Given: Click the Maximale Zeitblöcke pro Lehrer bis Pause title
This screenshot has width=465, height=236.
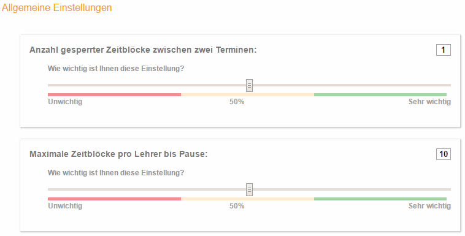Looking at the screenshot, I should tap(118, 154).
